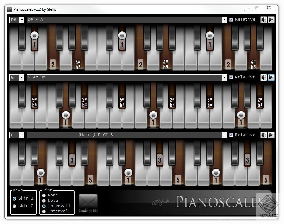This screenshot has height=224, width=284.
Task: Expand the G A# D# scale dropdown
Action: (225, 78)
